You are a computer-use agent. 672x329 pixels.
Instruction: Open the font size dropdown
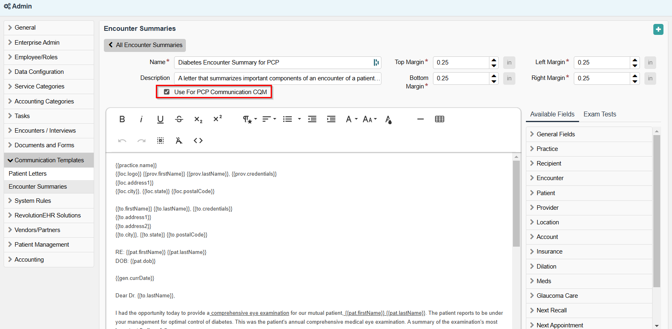tap(370, 119)
